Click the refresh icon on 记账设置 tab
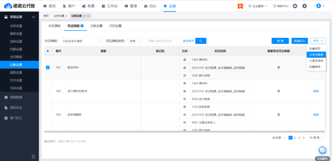The image size is (332, 161). point(84,16)
